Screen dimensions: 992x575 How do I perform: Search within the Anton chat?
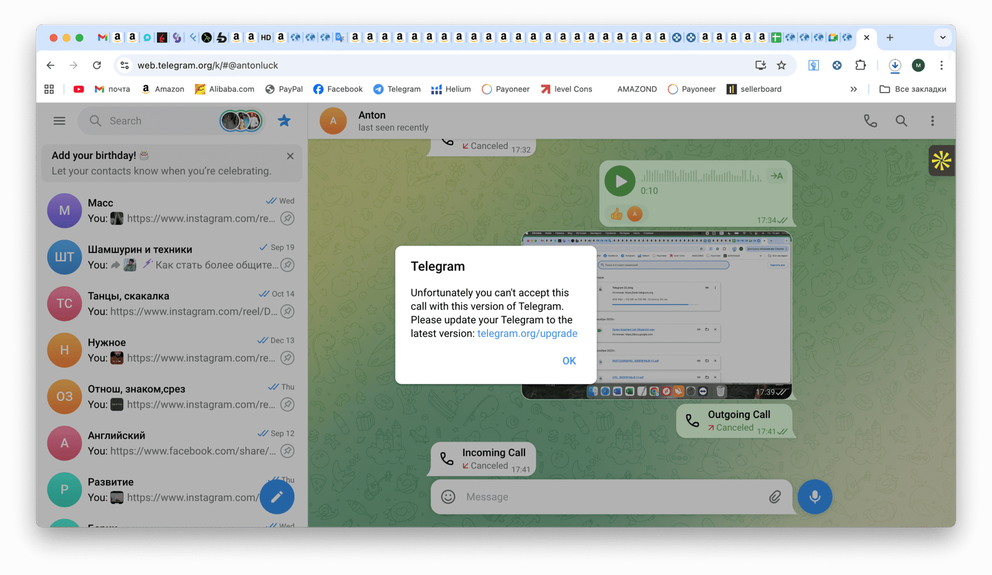click(901, 121)
